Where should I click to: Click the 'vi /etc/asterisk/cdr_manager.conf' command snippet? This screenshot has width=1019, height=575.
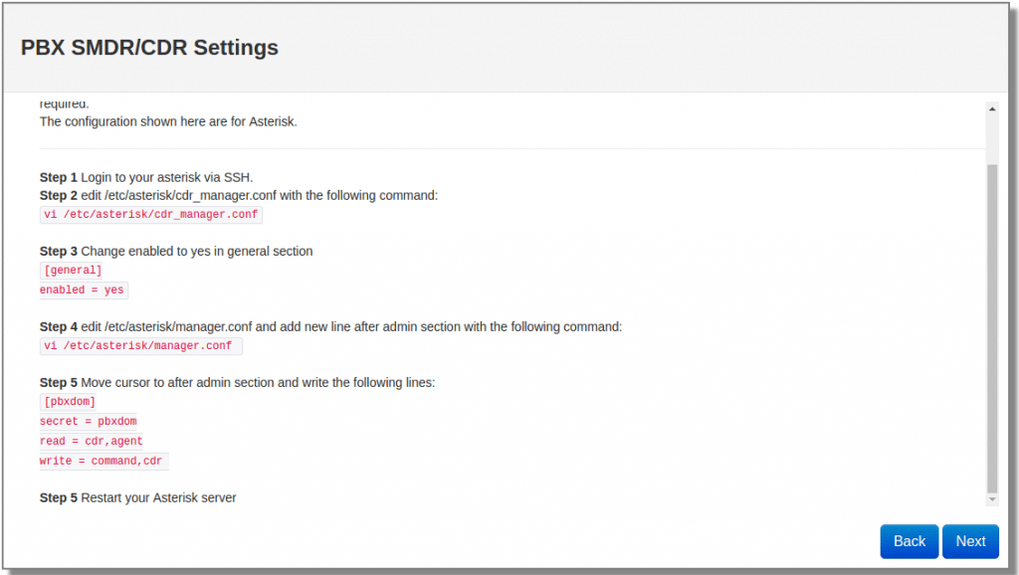click(151, 215)
